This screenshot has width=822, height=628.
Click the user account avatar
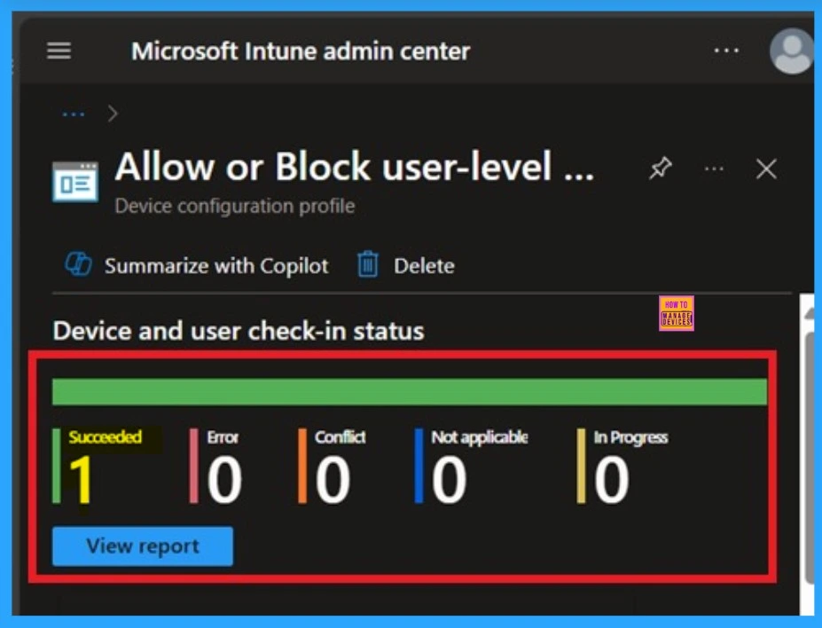coord(792,51)
